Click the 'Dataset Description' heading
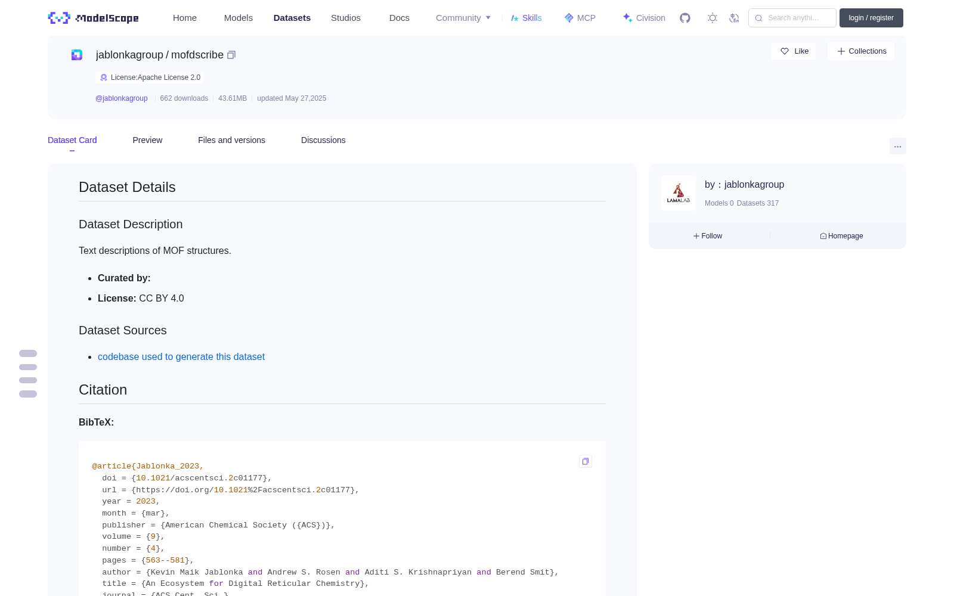Image resolution: width=954 pixels, height=596 pixels. click(131, 224)
